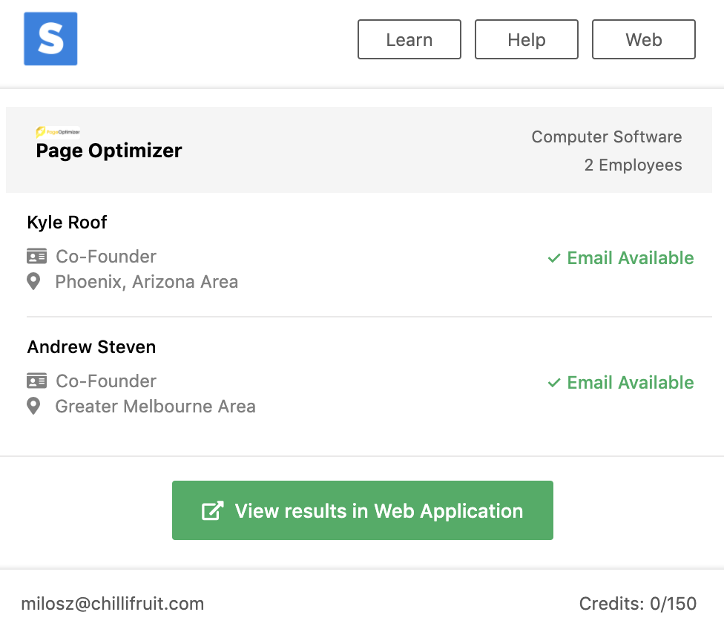Click the ID card icon for Andrew Steven
The width and height of the screenshot is (724, 632).
[x=36, y=381]
